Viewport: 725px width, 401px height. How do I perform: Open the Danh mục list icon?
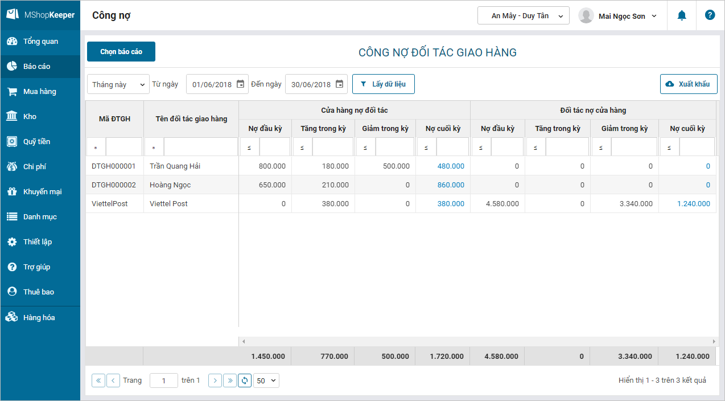12,217
